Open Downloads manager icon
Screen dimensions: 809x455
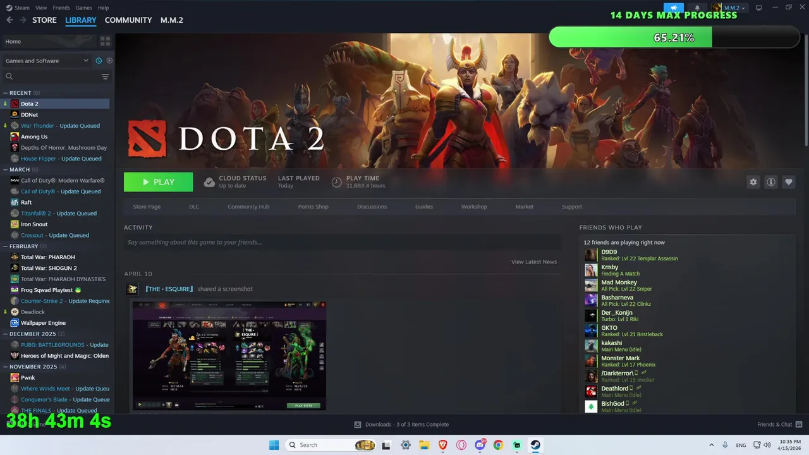coord(358,425)
